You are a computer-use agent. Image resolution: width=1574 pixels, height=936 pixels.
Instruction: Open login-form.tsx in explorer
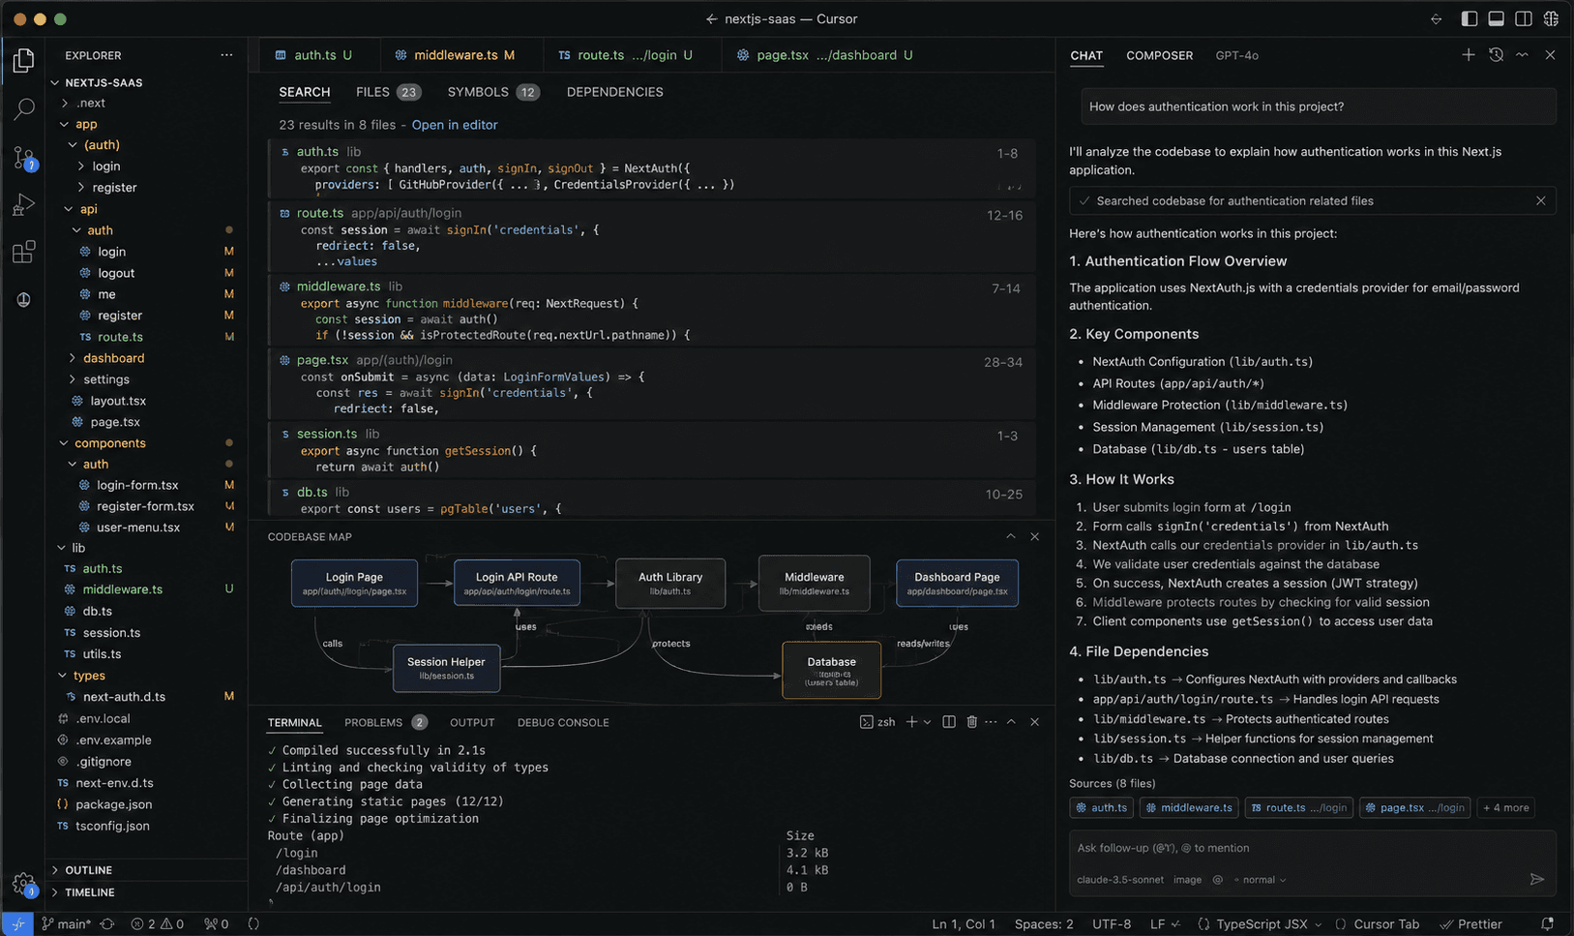(137, 485)
